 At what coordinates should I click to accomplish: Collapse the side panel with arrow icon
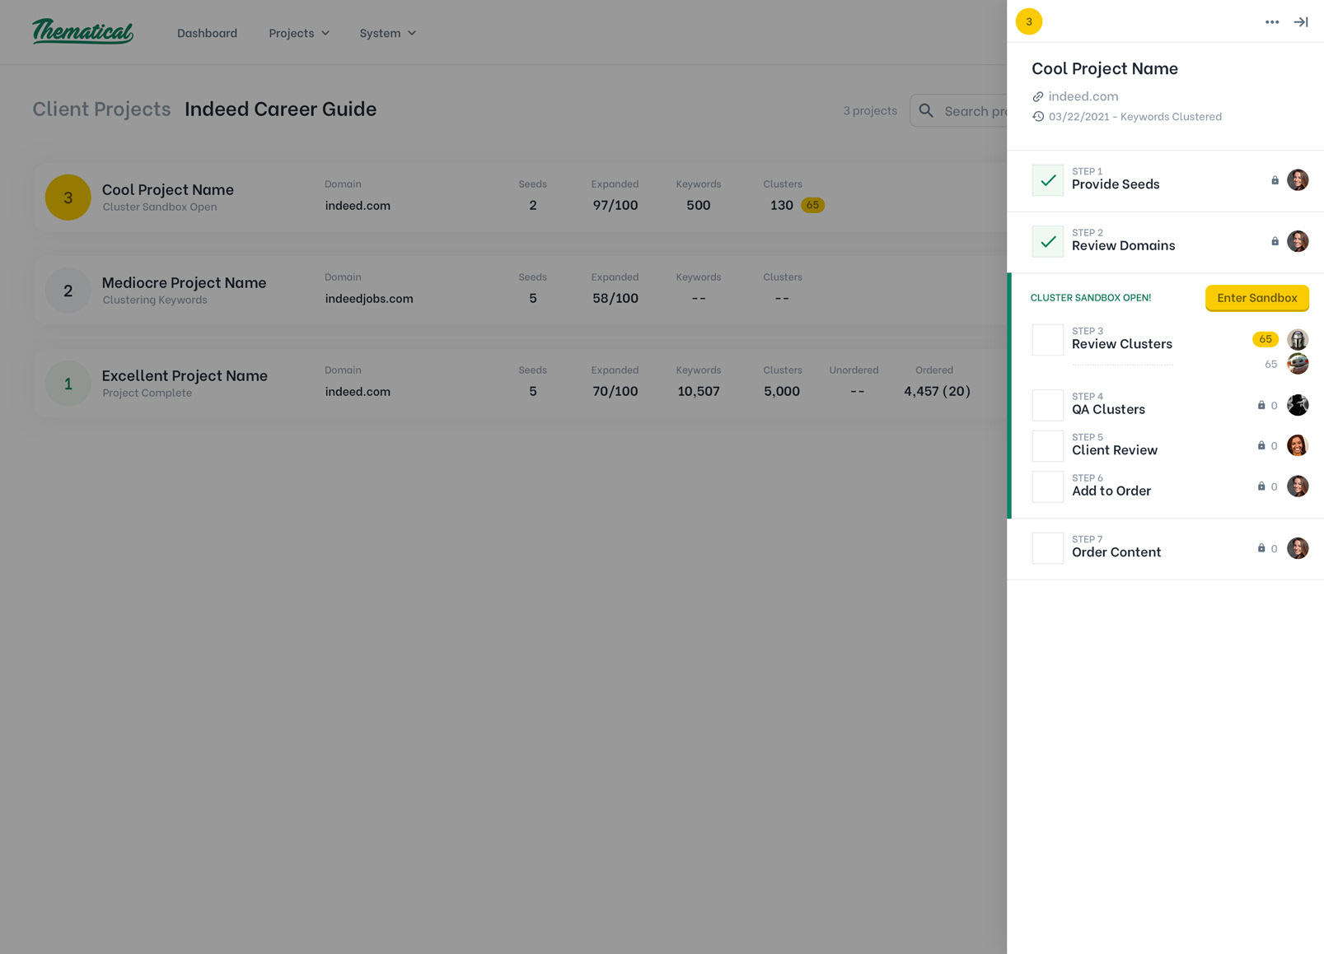1301,22
